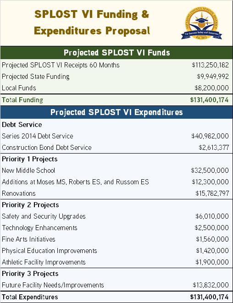Click the Projected State Funding row label

pos(36,77)
